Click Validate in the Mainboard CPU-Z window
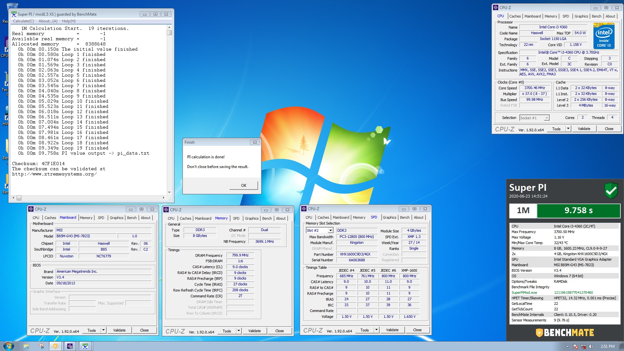 point(119,330)
